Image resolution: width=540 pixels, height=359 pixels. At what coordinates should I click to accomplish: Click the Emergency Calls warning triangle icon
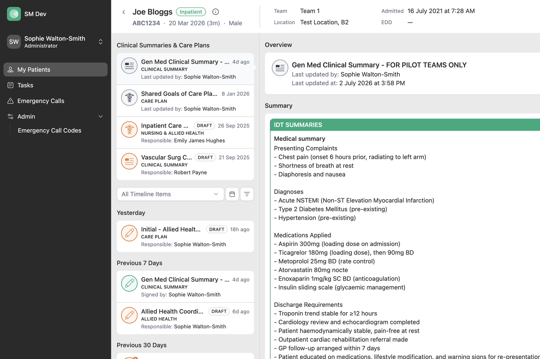tap(11, 101)
